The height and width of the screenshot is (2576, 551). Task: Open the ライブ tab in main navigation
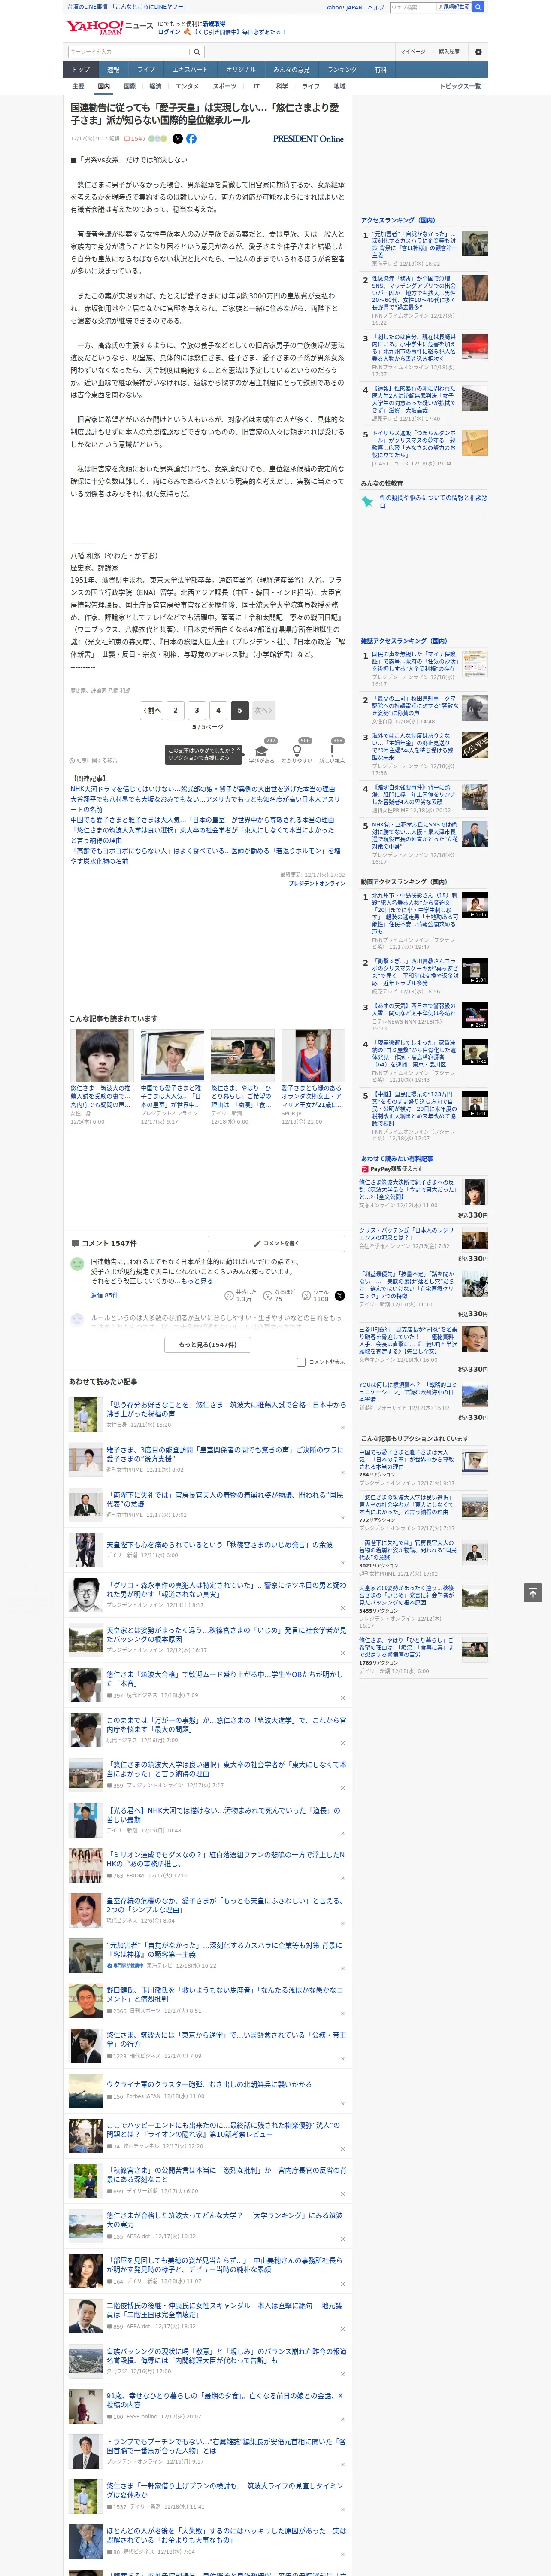146,69
